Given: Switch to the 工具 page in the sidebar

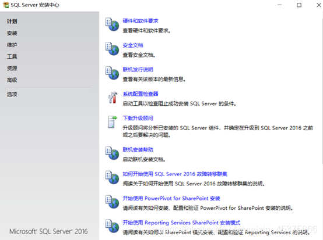Looking at the screenshot, I should pos(12,56).
